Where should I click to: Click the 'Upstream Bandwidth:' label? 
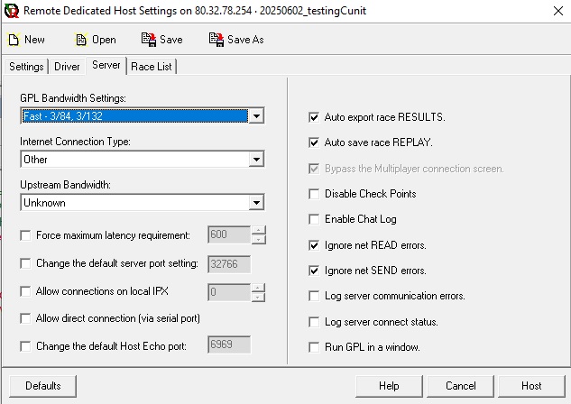tap(65, 185)
